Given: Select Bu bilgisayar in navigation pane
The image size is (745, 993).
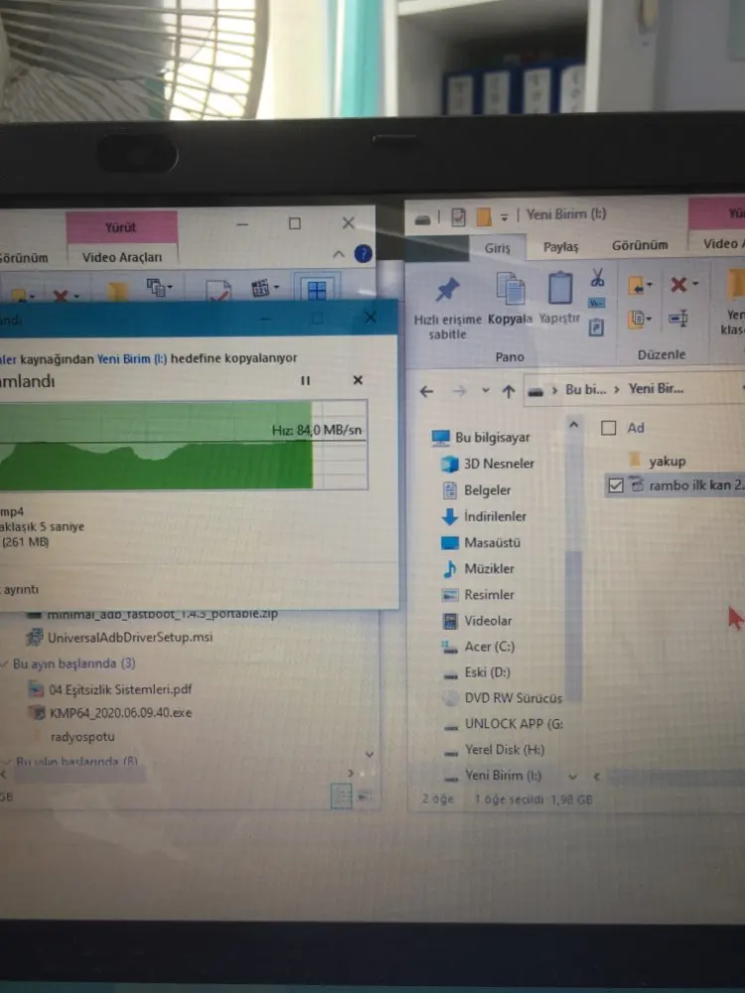Looking at the screenshot, I should point(481,437).
